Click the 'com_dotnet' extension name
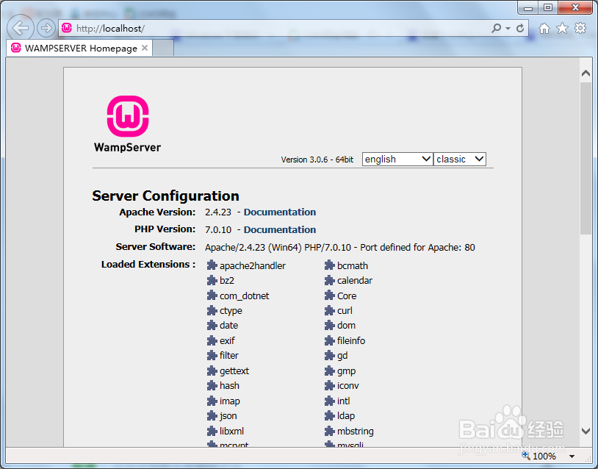The width and height of the screenshot is (598, 469). point(245,296)
